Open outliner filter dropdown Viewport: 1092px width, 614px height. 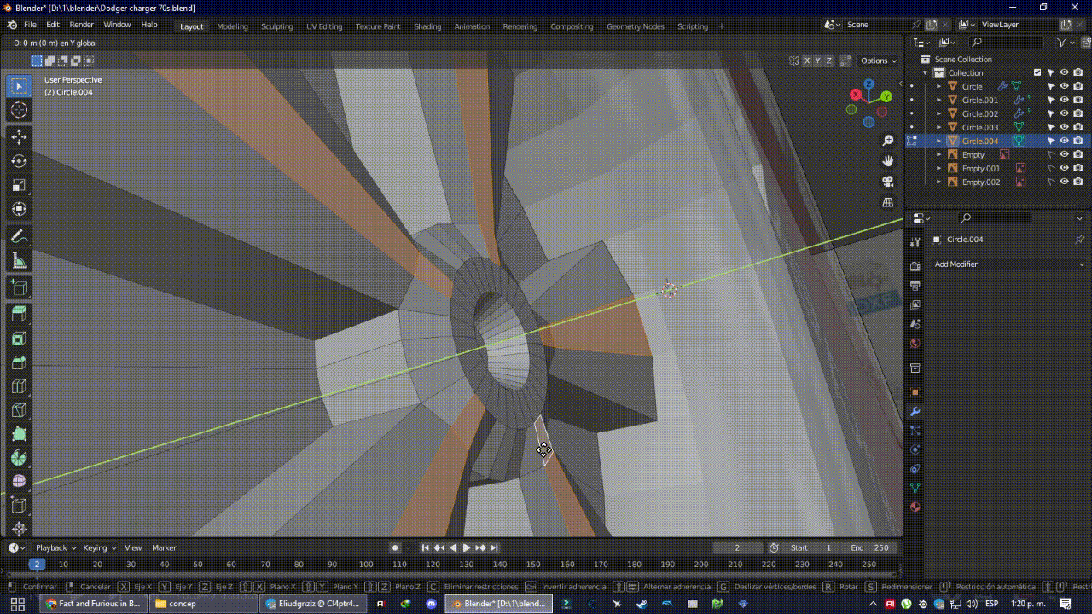tap(1065, 42)
